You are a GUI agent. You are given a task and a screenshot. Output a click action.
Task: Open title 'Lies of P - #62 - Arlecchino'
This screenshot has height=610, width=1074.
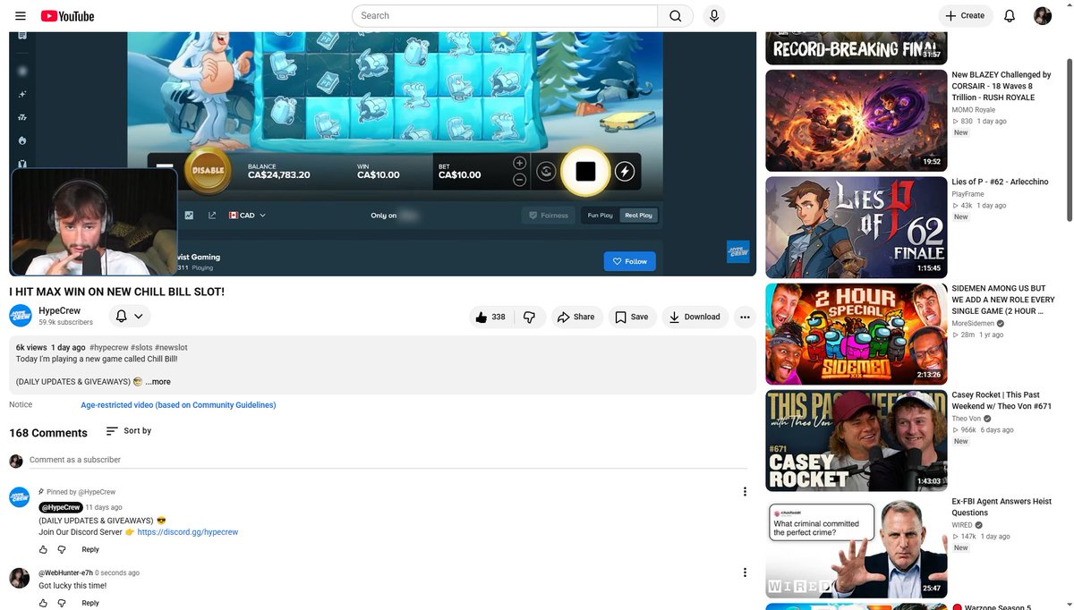1000,182
